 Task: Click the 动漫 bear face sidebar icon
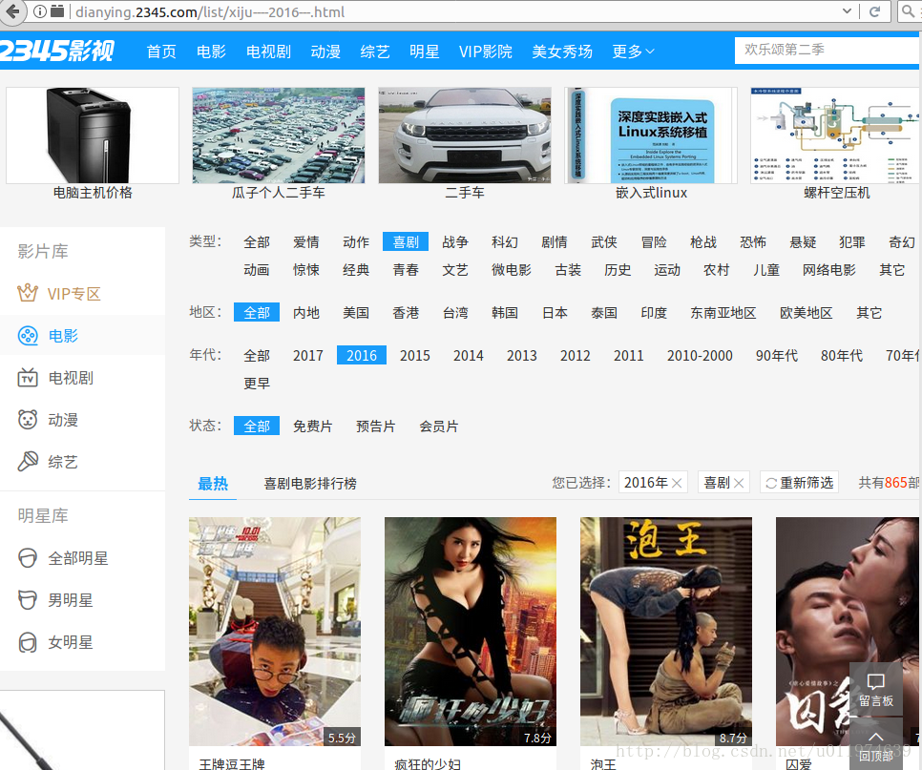coord(28,420)
